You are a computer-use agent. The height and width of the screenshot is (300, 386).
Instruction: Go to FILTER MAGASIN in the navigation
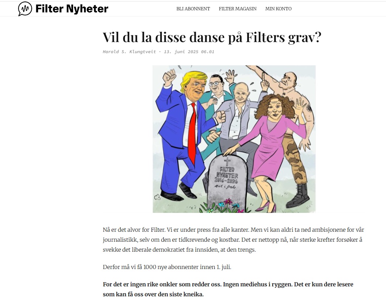click(x=238, y=9)
